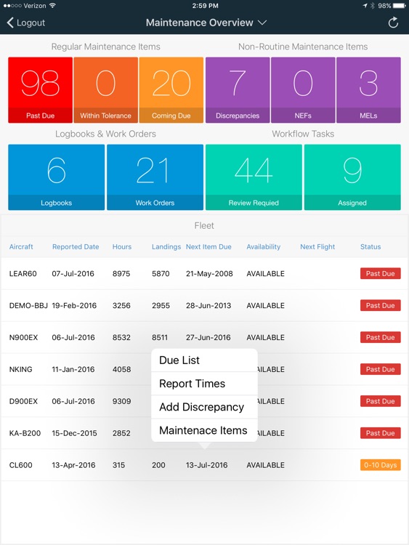Image resolution: width=409 pixels, height=545 pixels.
Task: Sort fleet by Landings column
Action: pos(166,247)
